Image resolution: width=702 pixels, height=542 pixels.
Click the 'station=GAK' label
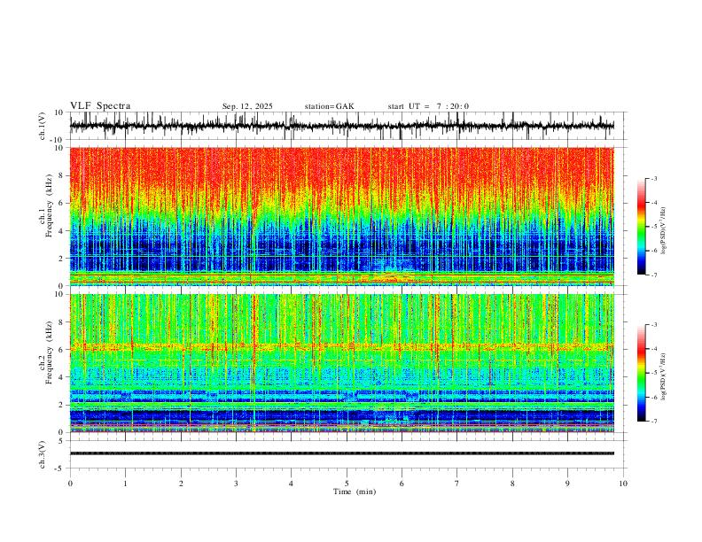[x=329, y=106]
